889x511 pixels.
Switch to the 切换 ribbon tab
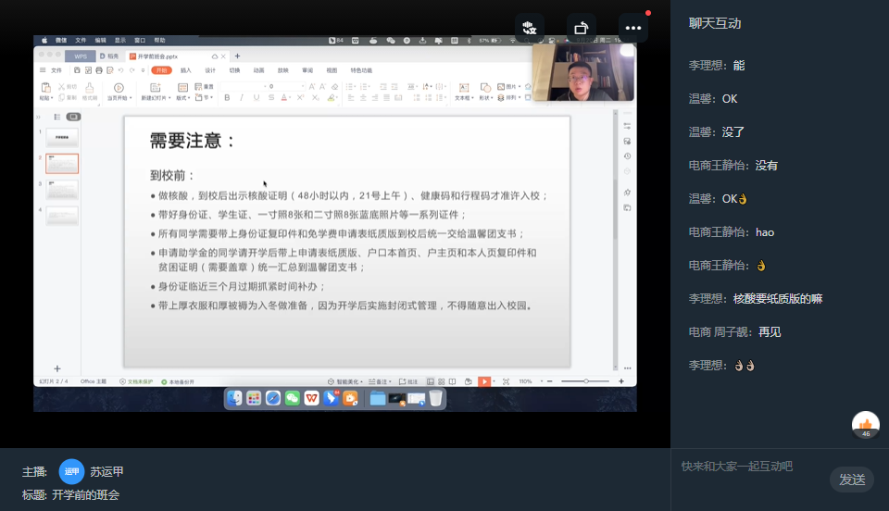point(234,70)
